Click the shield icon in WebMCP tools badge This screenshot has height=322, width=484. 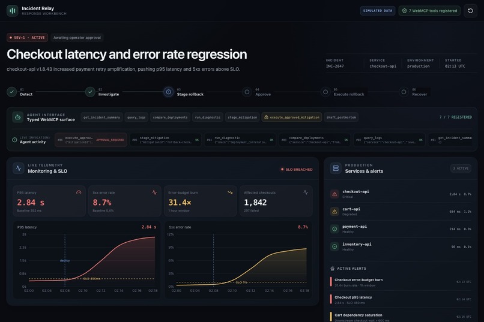point(404,11)
